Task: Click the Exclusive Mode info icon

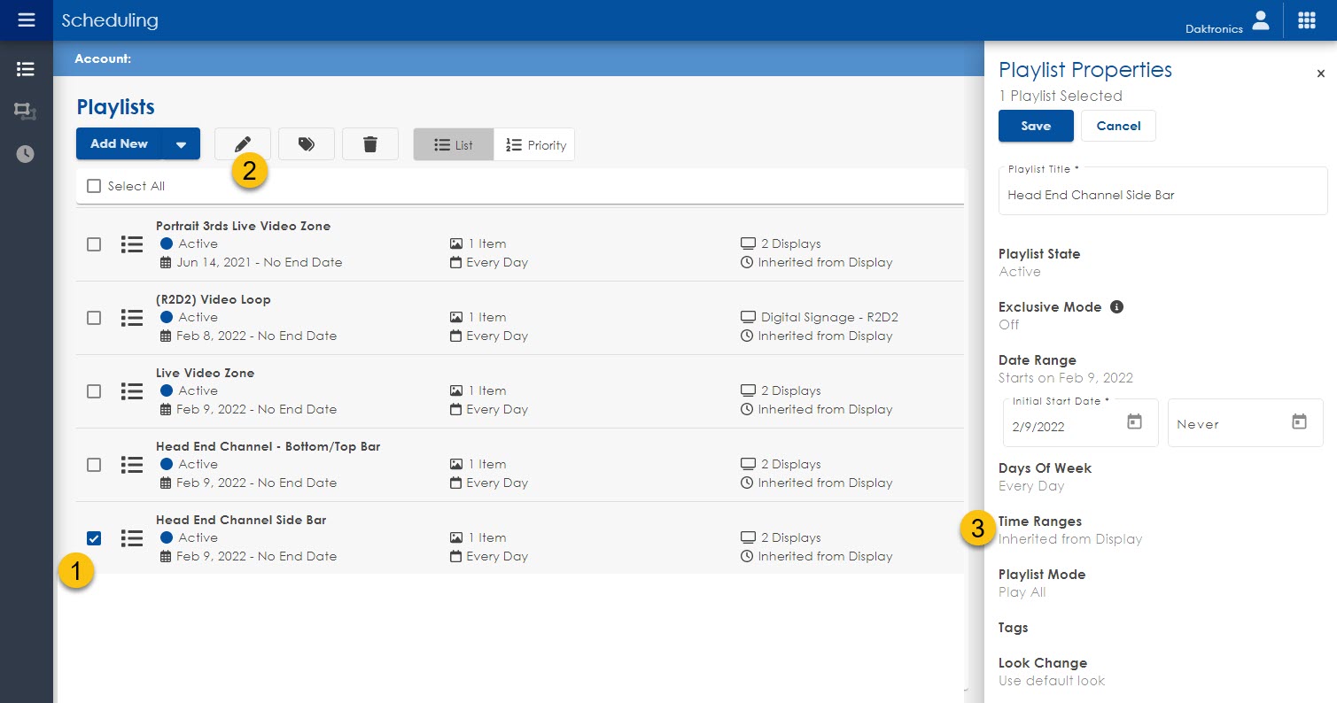Action: tap(1117, 307)
